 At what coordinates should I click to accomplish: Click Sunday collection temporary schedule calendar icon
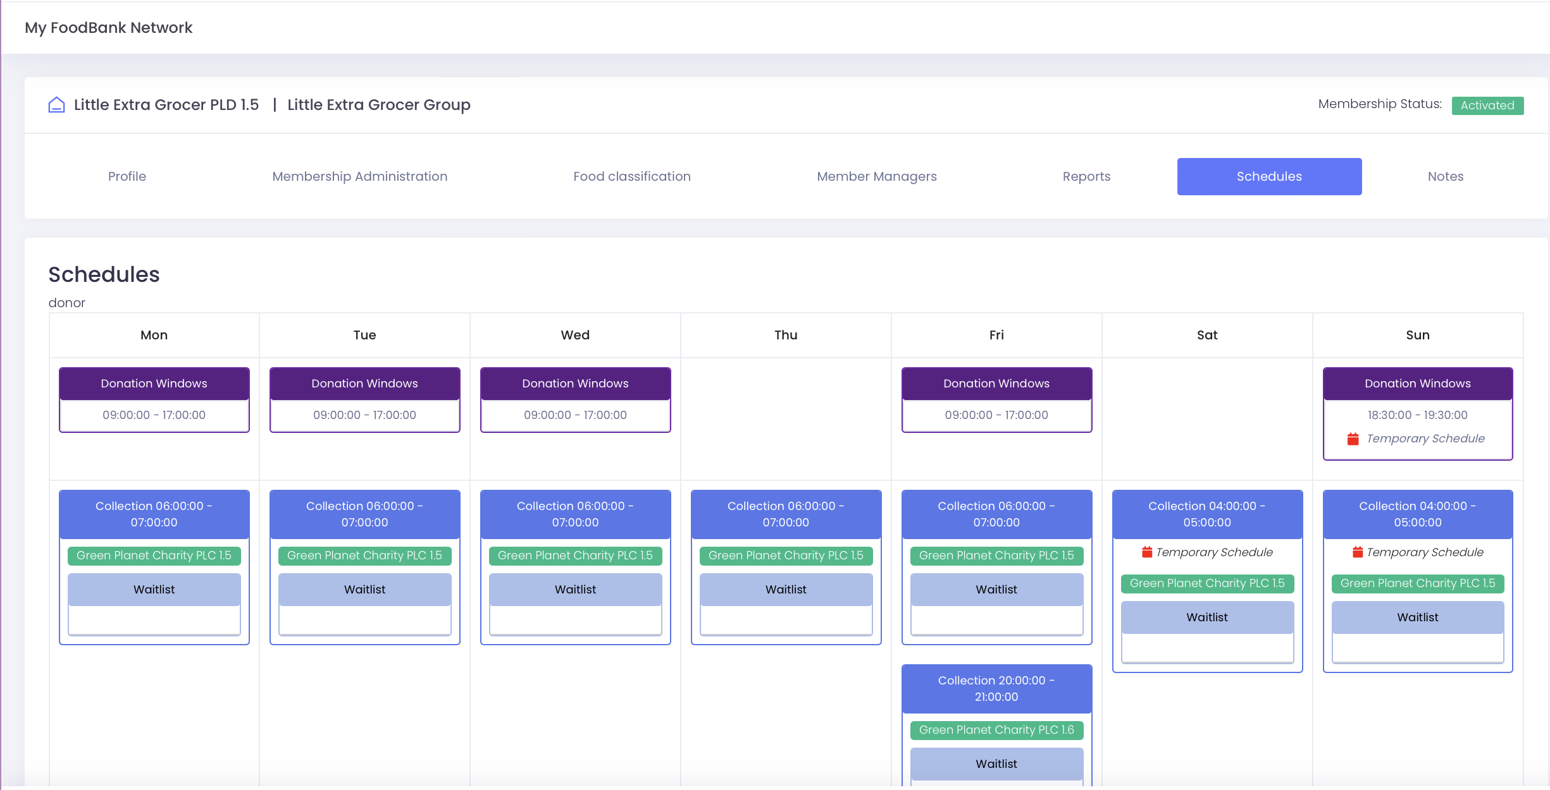(x=1357, y=552)
